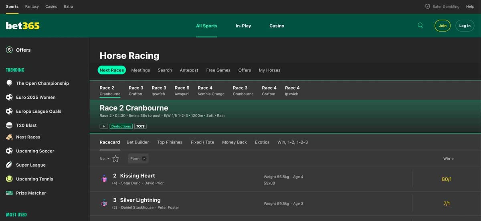
Task: Click the Deductions badge
Action: pos(121,126)
